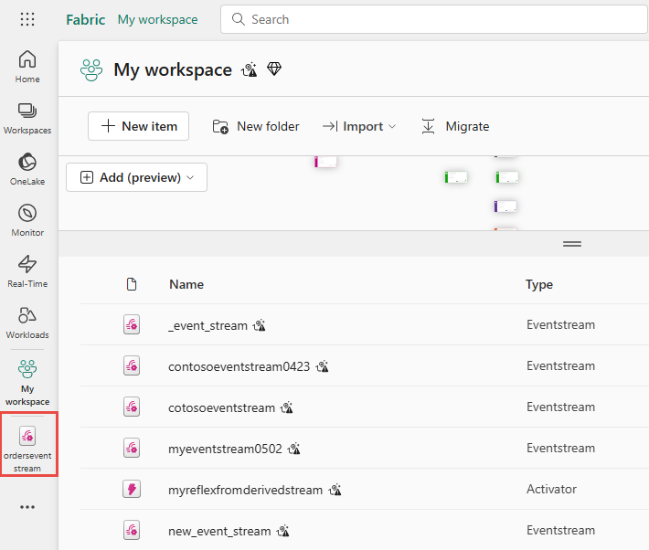Click the _event_stream Eventstream icon
The image size is (649, 550).
[x=132, y=324]
